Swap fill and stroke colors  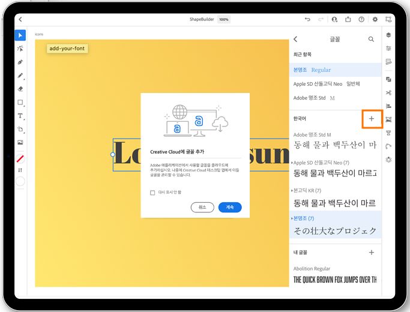[x=20, y=170]
